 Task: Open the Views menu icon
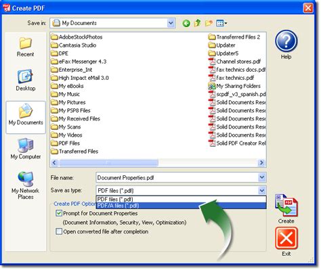pos(221,23)
